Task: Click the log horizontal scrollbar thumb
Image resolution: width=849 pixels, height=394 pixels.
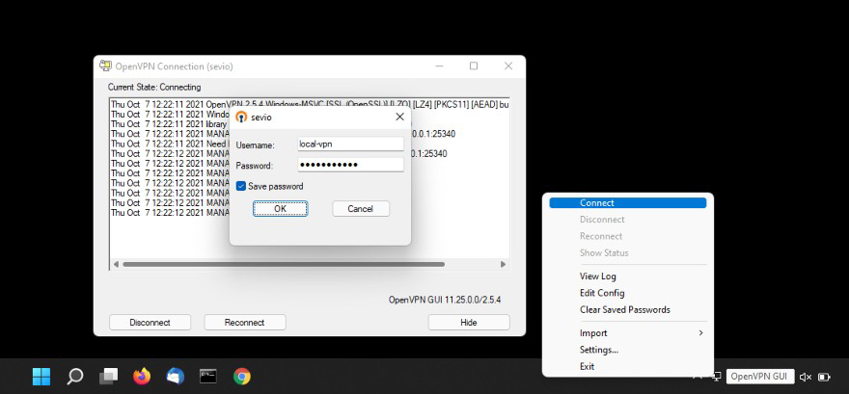Action: [x=284, y=264]
